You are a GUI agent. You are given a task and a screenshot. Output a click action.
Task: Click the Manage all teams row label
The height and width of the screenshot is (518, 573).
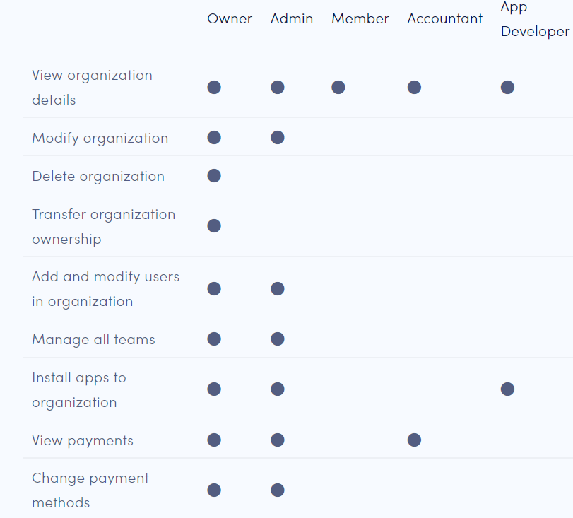[93, 340]
